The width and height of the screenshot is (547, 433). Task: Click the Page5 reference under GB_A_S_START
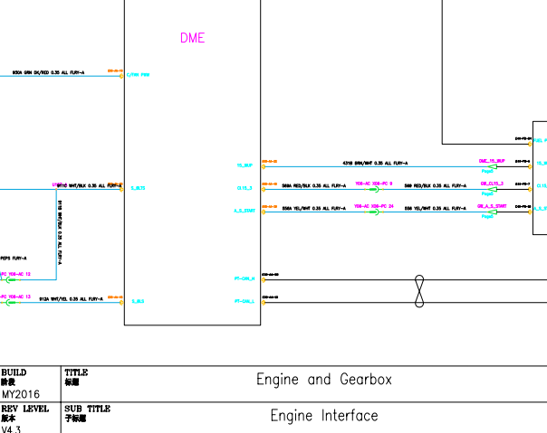tap(487, 216)
